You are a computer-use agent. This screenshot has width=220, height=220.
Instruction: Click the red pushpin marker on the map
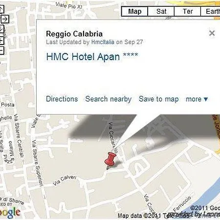(110, 160)
